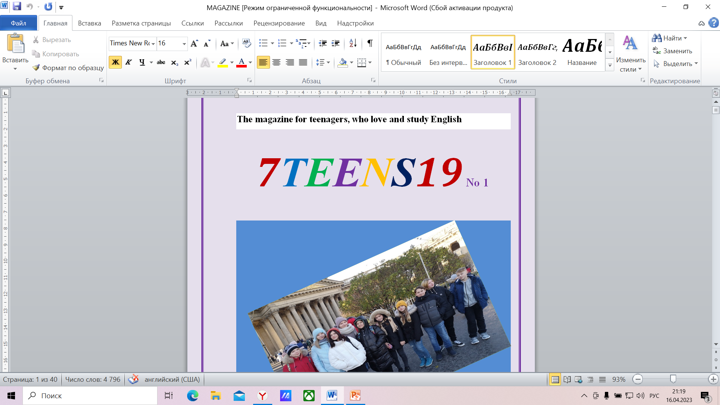Open Font dialog launcher in Шрифт group

point(249,80)
